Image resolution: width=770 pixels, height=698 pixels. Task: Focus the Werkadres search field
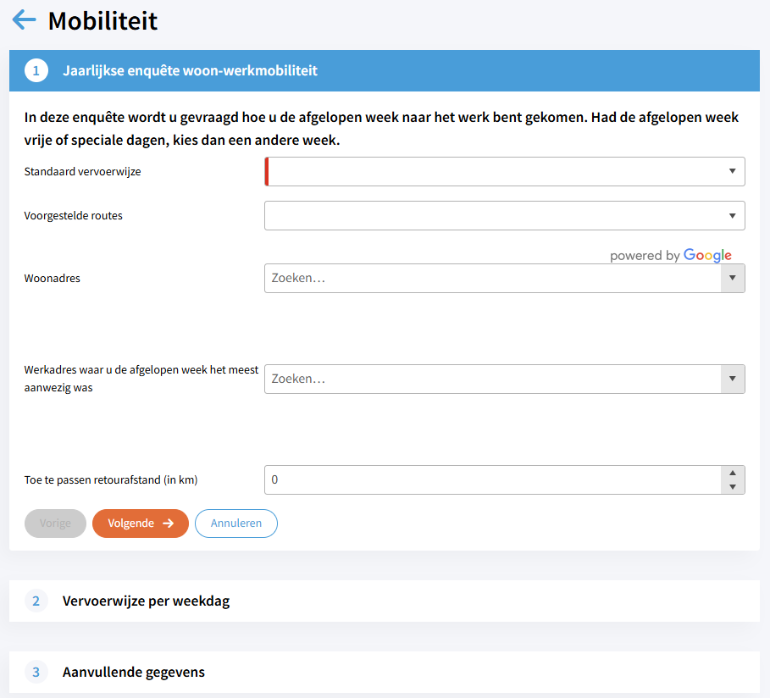[491, 379]
